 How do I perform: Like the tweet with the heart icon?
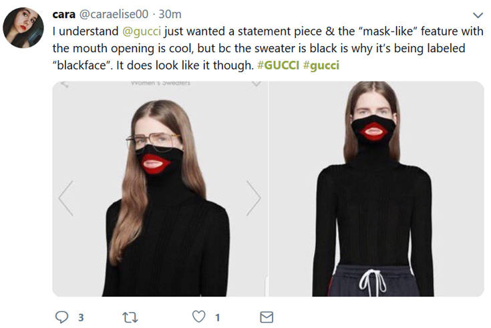[199, 317]
